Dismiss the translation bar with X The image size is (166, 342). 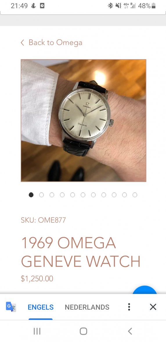153,307
